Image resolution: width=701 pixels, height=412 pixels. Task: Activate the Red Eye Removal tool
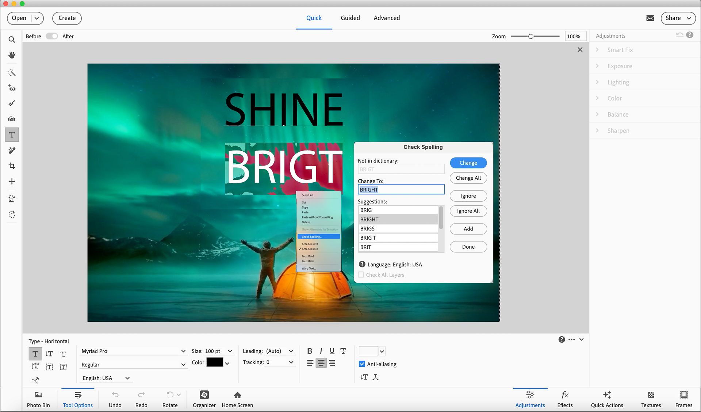pyautogui.click(x=11, y=88)
